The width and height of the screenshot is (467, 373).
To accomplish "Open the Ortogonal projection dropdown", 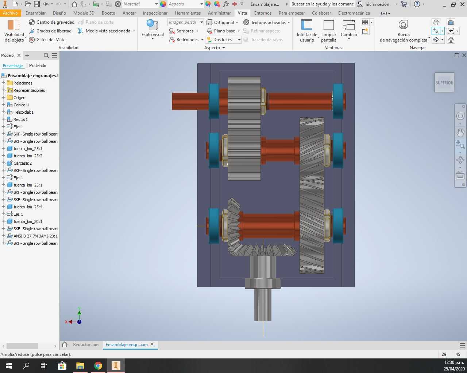I will click(222, 22).
